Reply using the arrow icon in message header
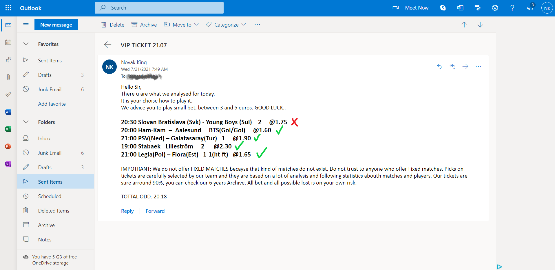 pos(439,66)
